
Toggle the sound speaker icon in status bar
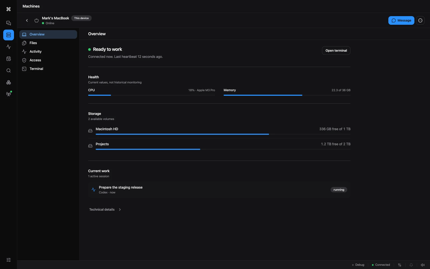point(423,265)
